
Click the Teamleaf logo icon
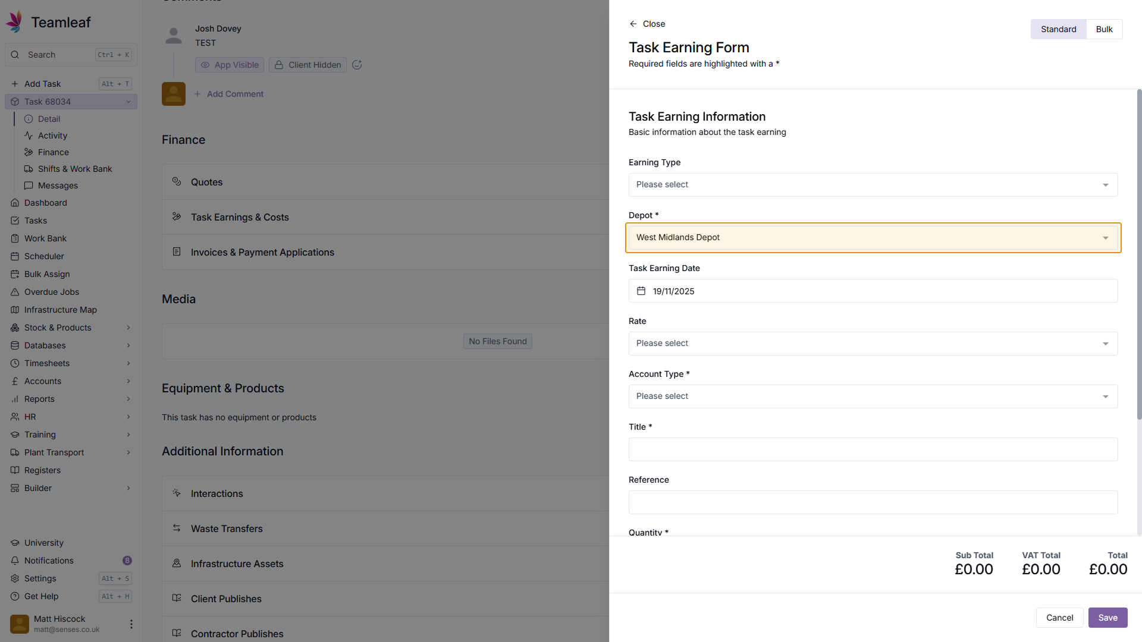[x=14, y=22]
